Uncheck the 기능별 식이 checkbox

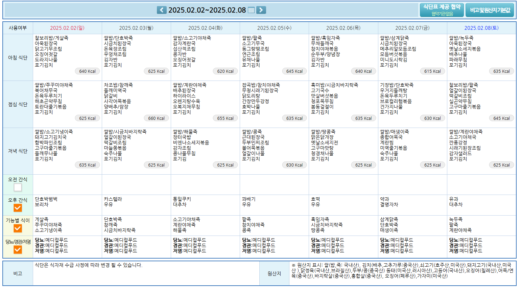[18, 228]
